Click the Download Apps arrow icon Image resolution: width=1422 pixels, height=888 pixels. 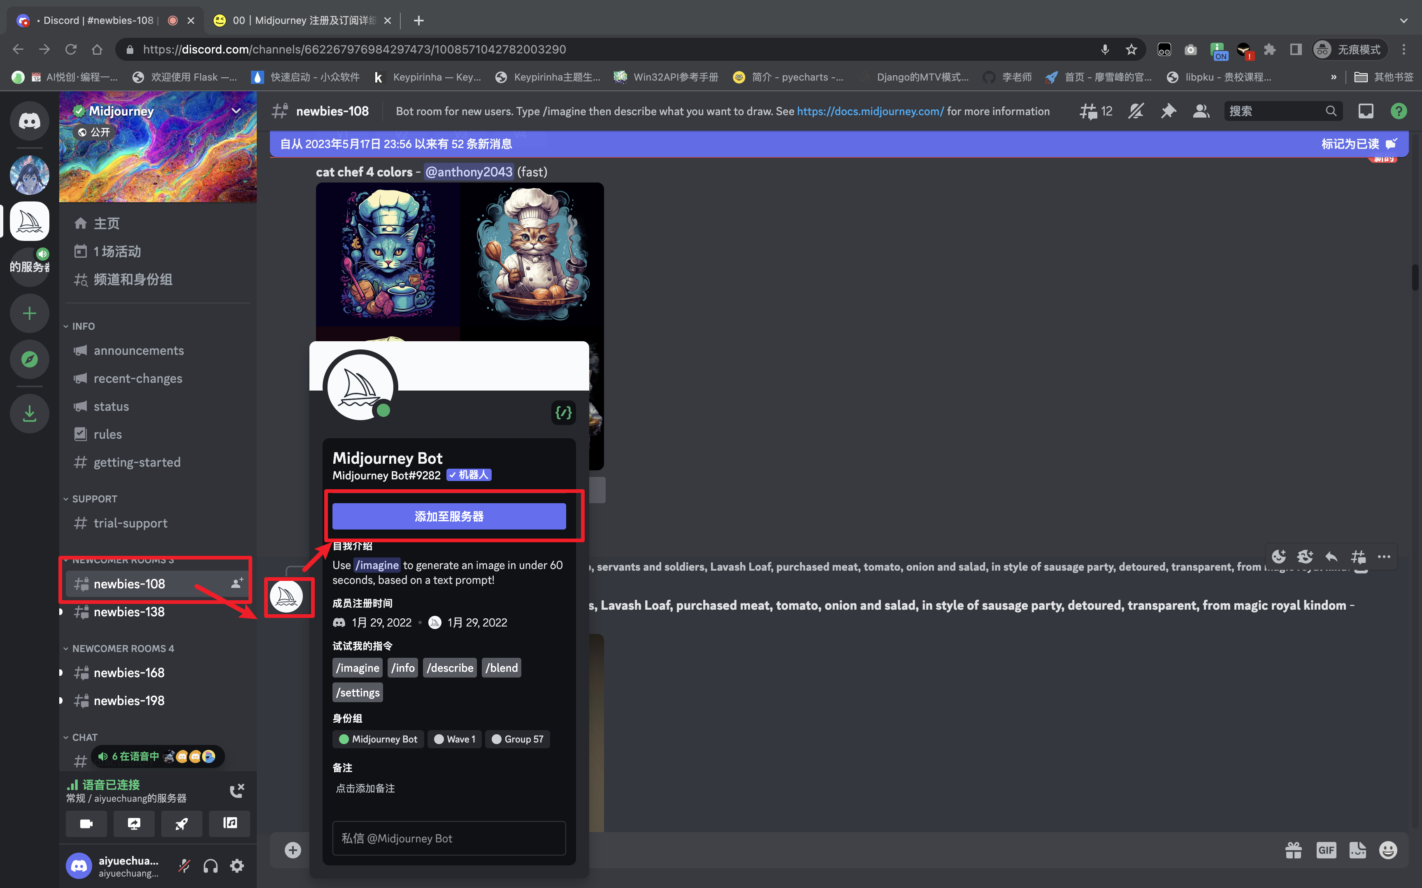pyautogui.click(x=29, y=414)
